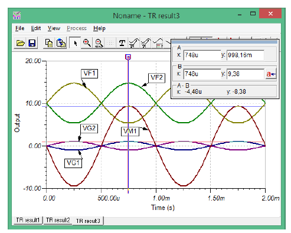Click the curve label with question mark icon
The height and width of the screenshot is (233, 291).
click(145, 42)
